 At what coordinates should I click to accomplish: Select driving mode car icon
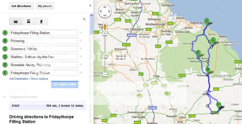(x=16, y=22)
